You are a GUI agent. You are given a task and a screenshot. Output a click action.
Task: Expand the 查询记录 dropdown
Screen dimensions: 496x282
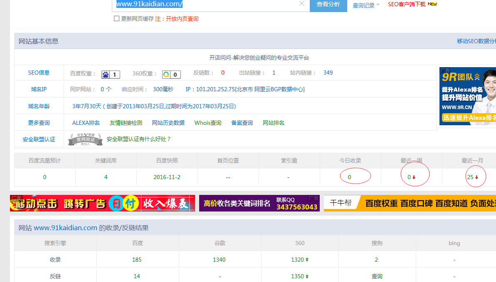(366, 5)
